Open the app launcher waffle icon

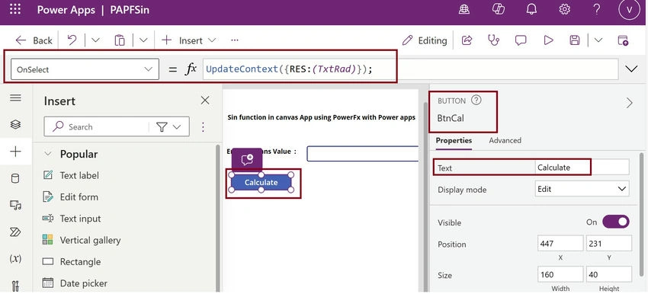15,9
